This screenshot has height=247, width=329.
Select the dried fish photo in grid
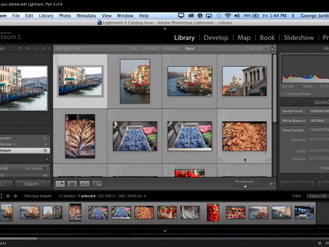(80, 136)
